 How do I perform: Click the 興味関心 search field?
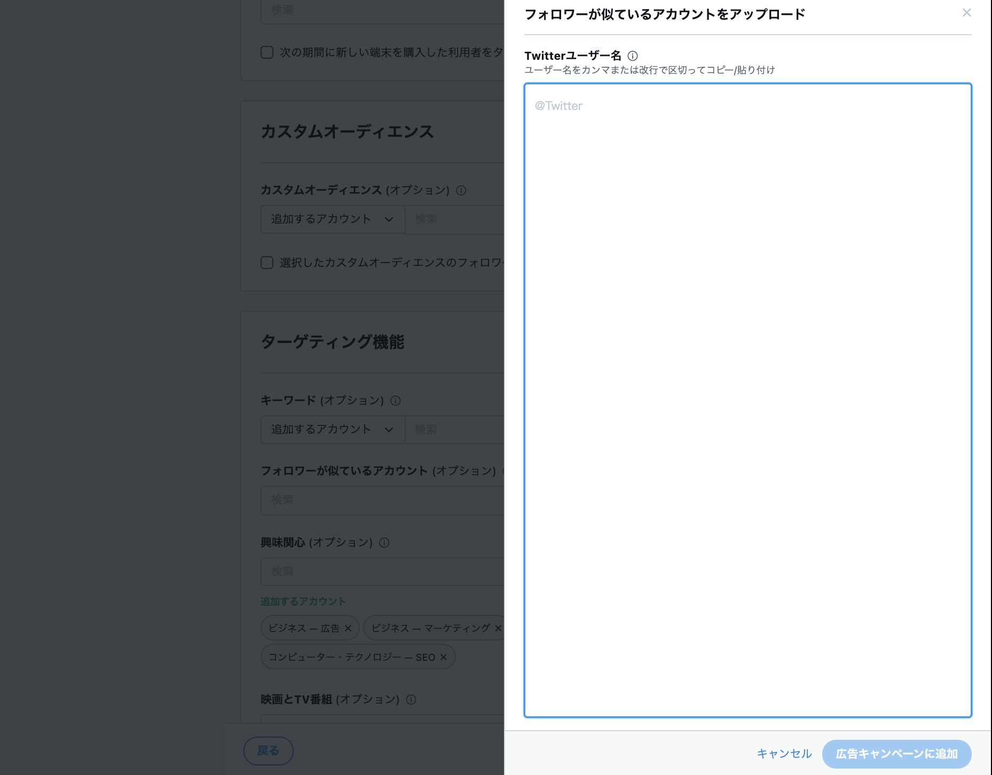pos(382,572)
